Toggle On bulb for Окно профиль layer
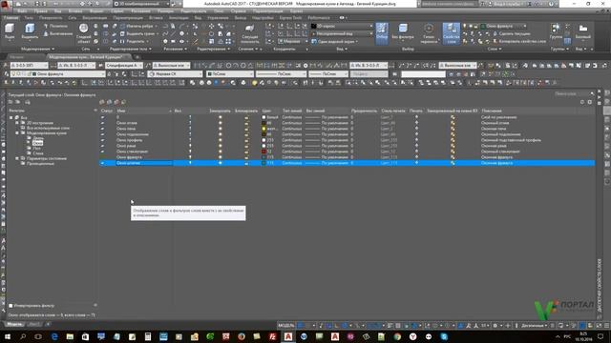 (x=191, y=140)
